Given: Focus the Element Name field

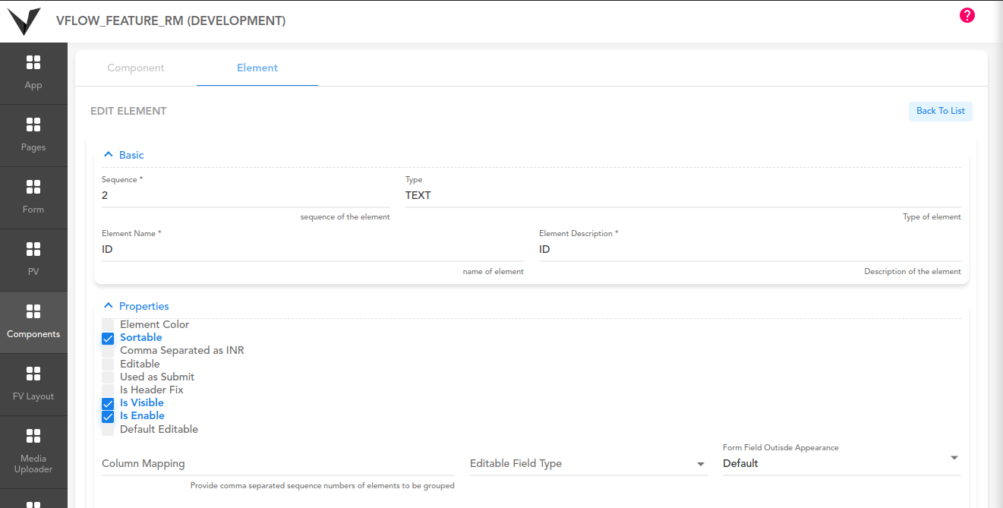Looking at the screenshot, I should point(313,250).
